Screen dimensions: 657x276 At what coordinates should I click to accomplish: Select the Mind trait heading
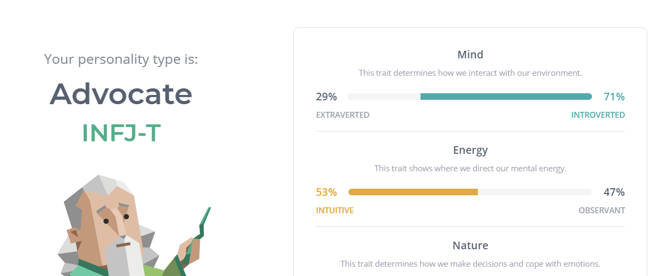coord(470,55)
